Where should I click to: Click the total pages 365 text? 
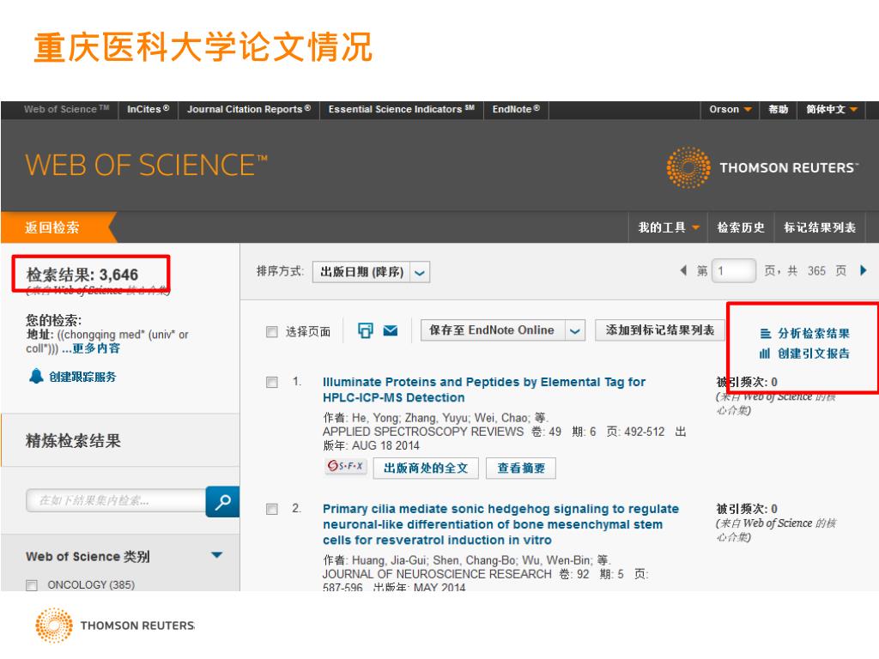point(816,271)
